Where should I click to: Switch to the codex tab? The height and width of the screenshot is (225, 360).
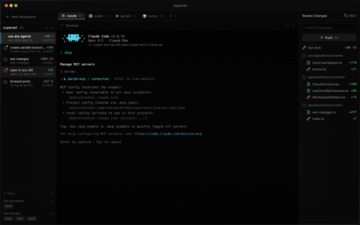[x=98, y=16]
